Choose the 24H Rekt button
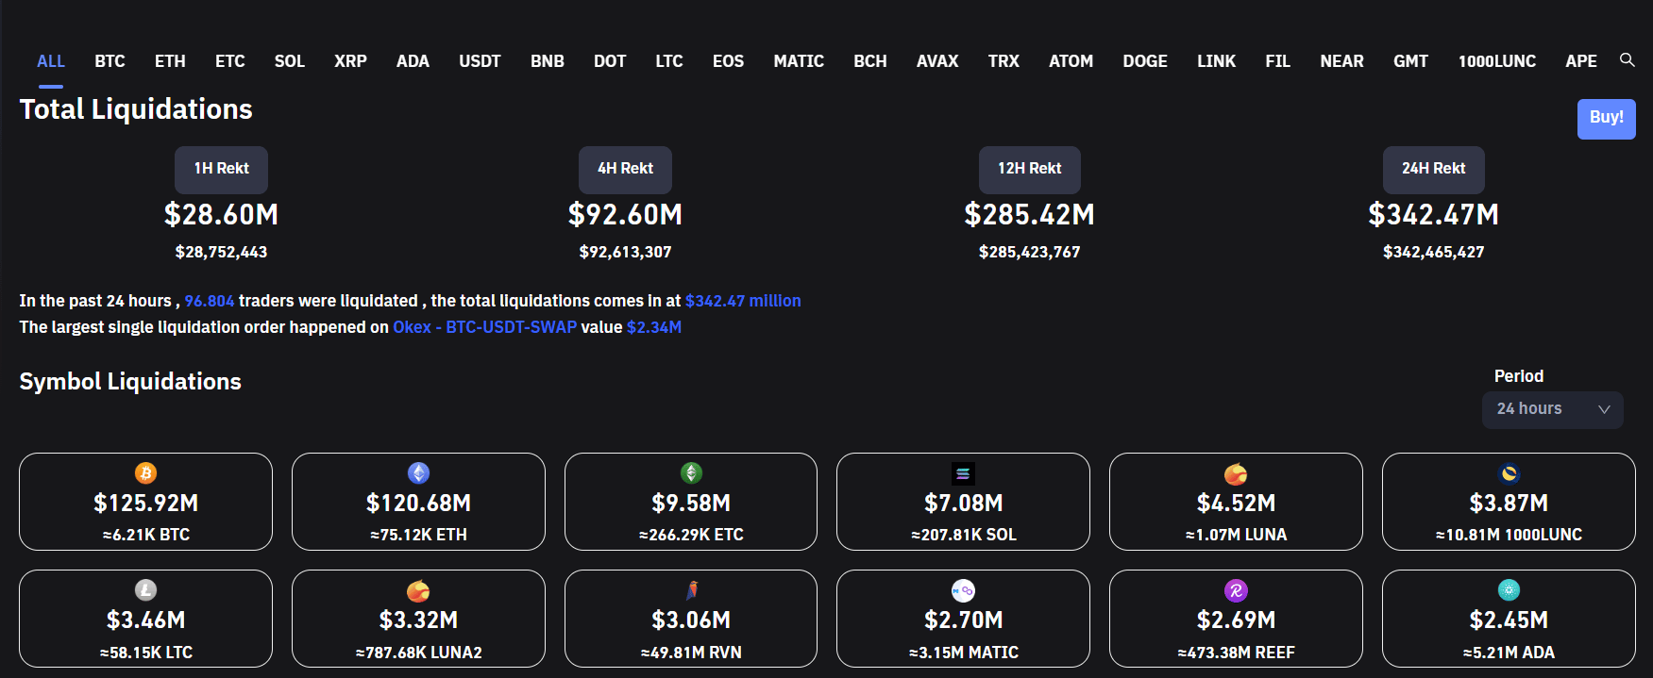The height and width of the screenshot is (678, 1653). pyautogui.click(x=1433, y=169)
